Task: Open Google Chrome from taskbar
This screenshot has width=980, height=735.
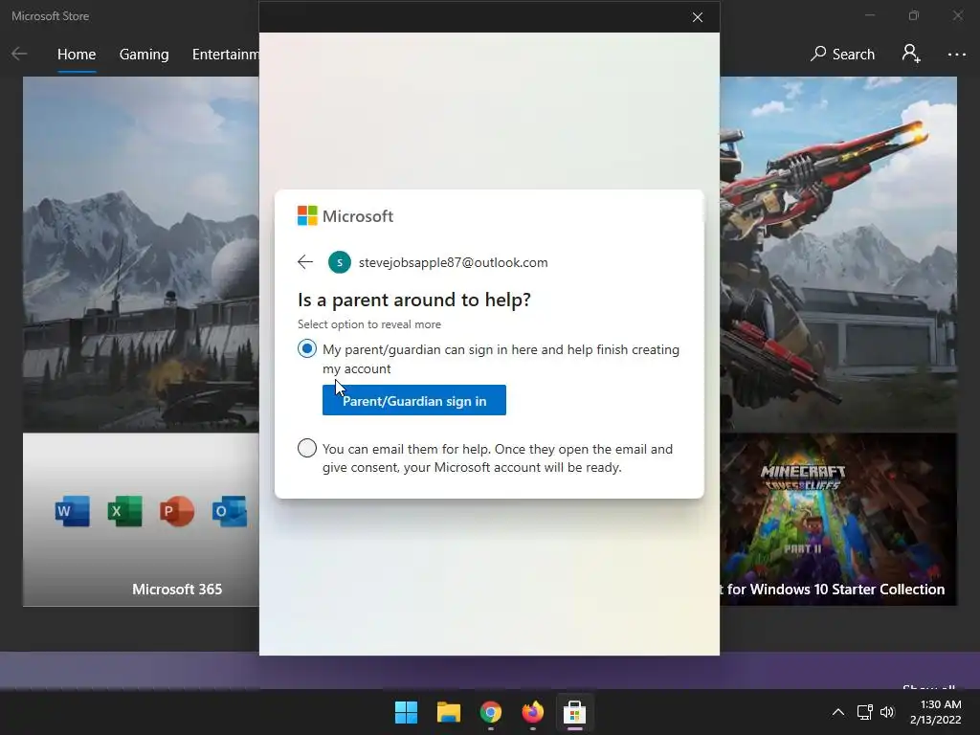Action: pyautogui.click(x=491, y=712)
